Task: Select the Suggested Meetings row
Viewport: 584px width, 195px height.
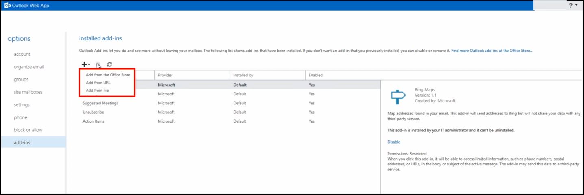Action: coord(230,103)
